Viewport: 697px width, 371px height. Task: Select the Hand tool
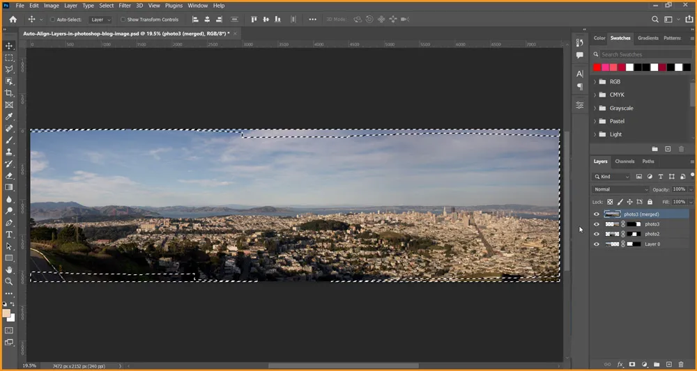tap(9, 269)
